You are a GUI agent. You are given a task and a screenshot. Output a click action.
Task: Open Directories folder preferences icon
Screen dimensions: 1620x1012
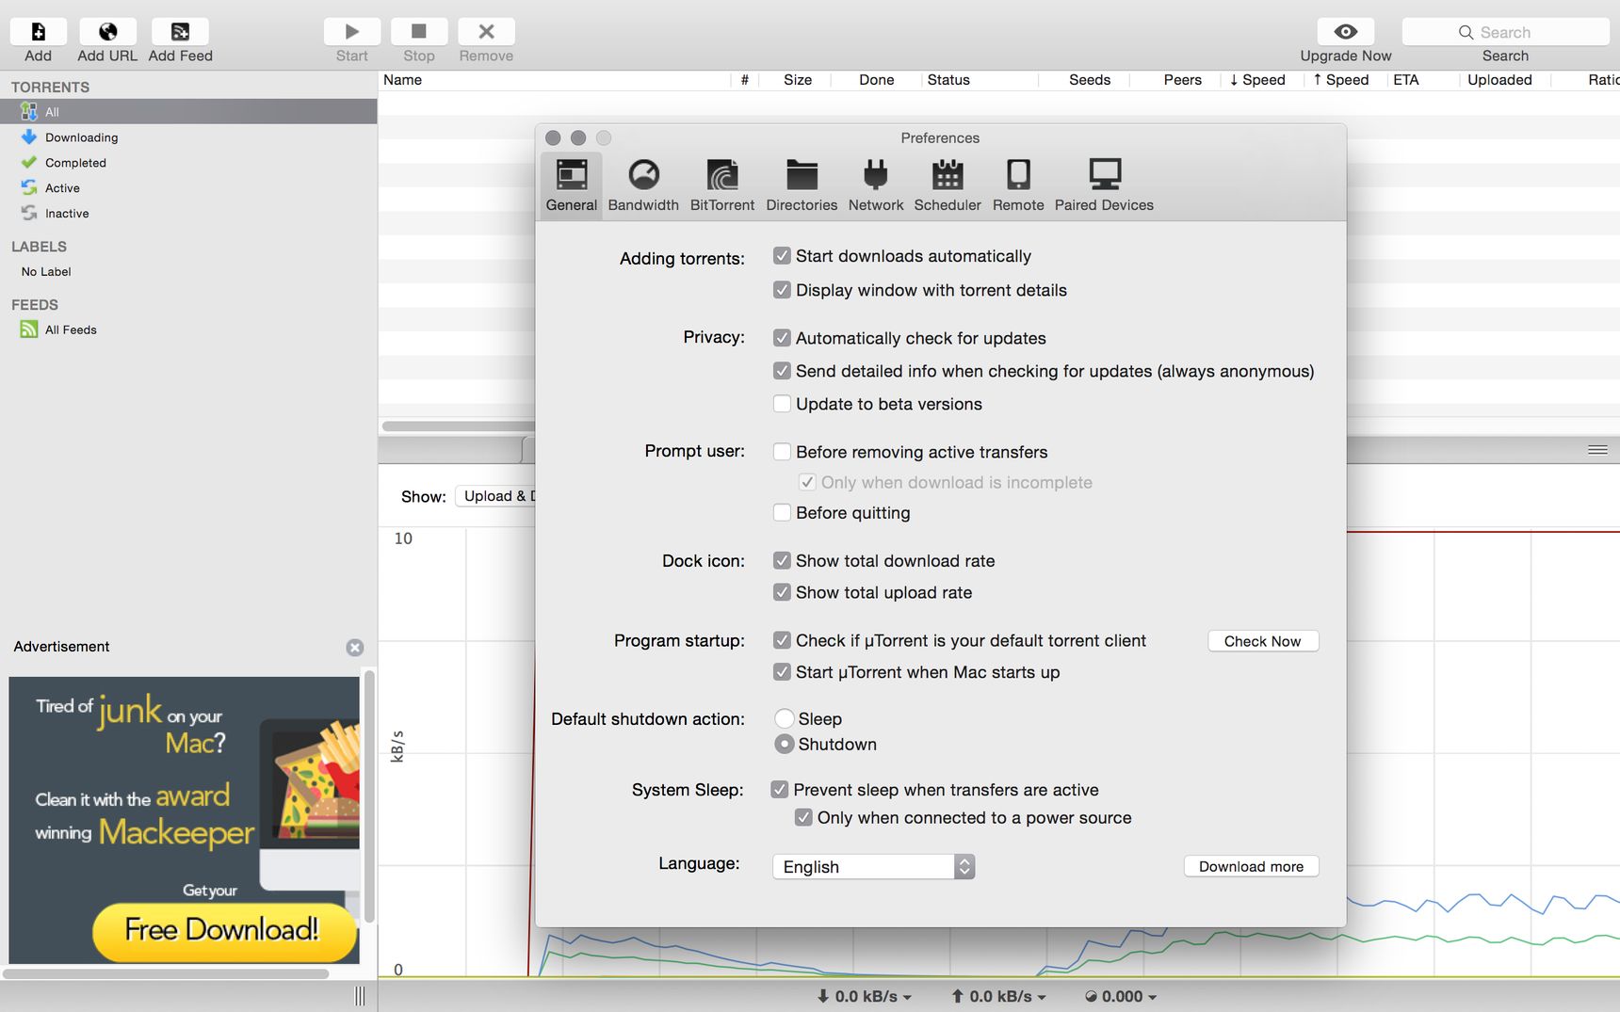click(802, 185)
